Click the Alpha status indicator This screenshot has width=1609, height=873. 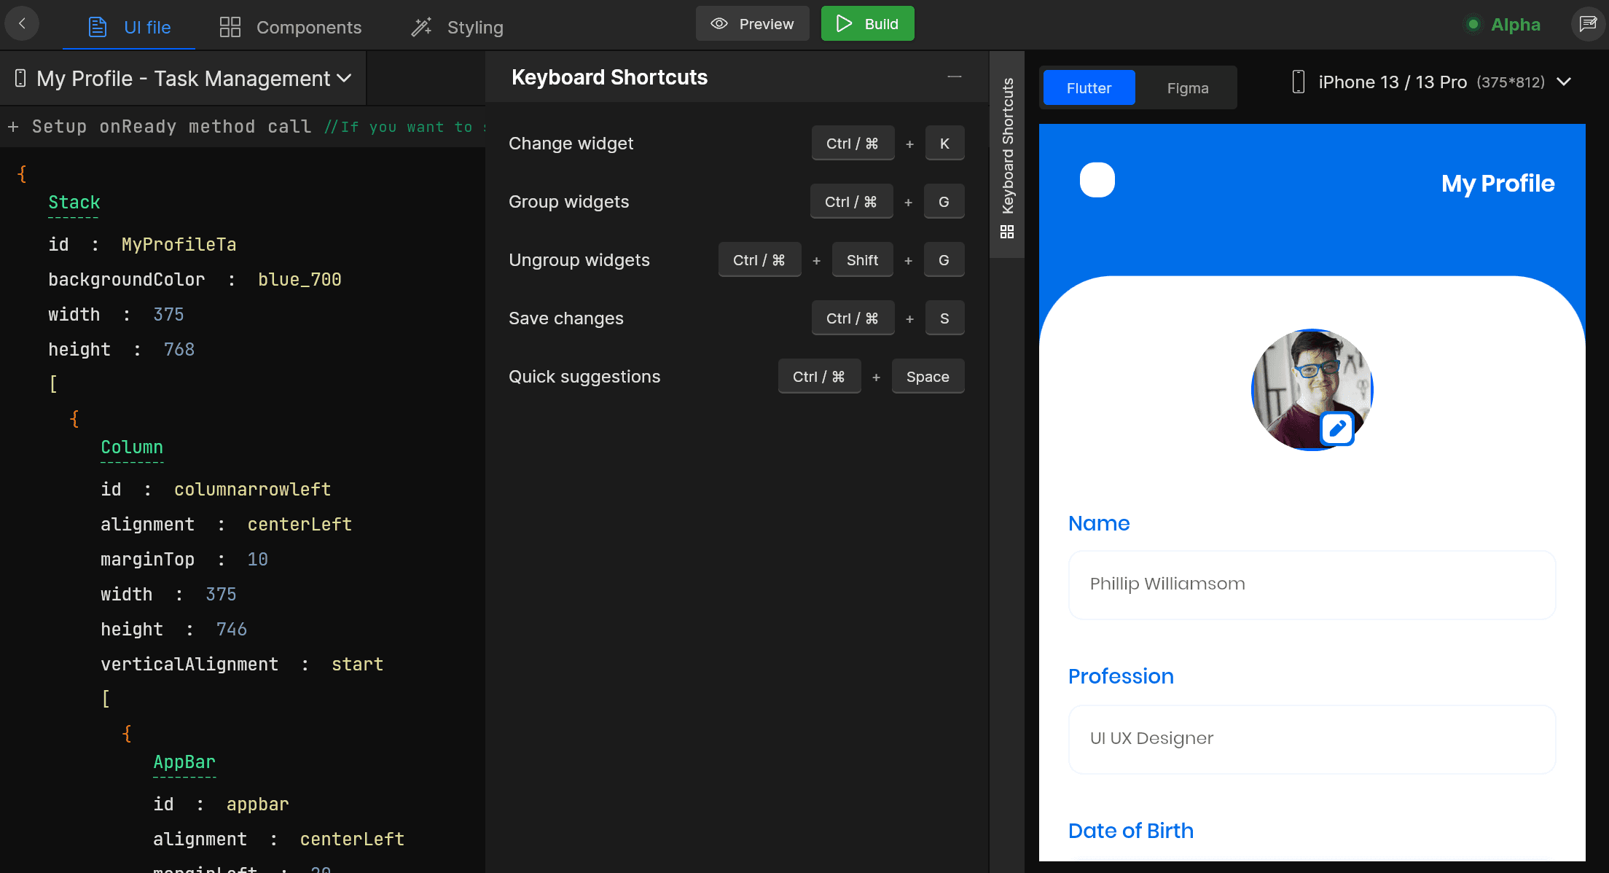[x=1503, y=25]
